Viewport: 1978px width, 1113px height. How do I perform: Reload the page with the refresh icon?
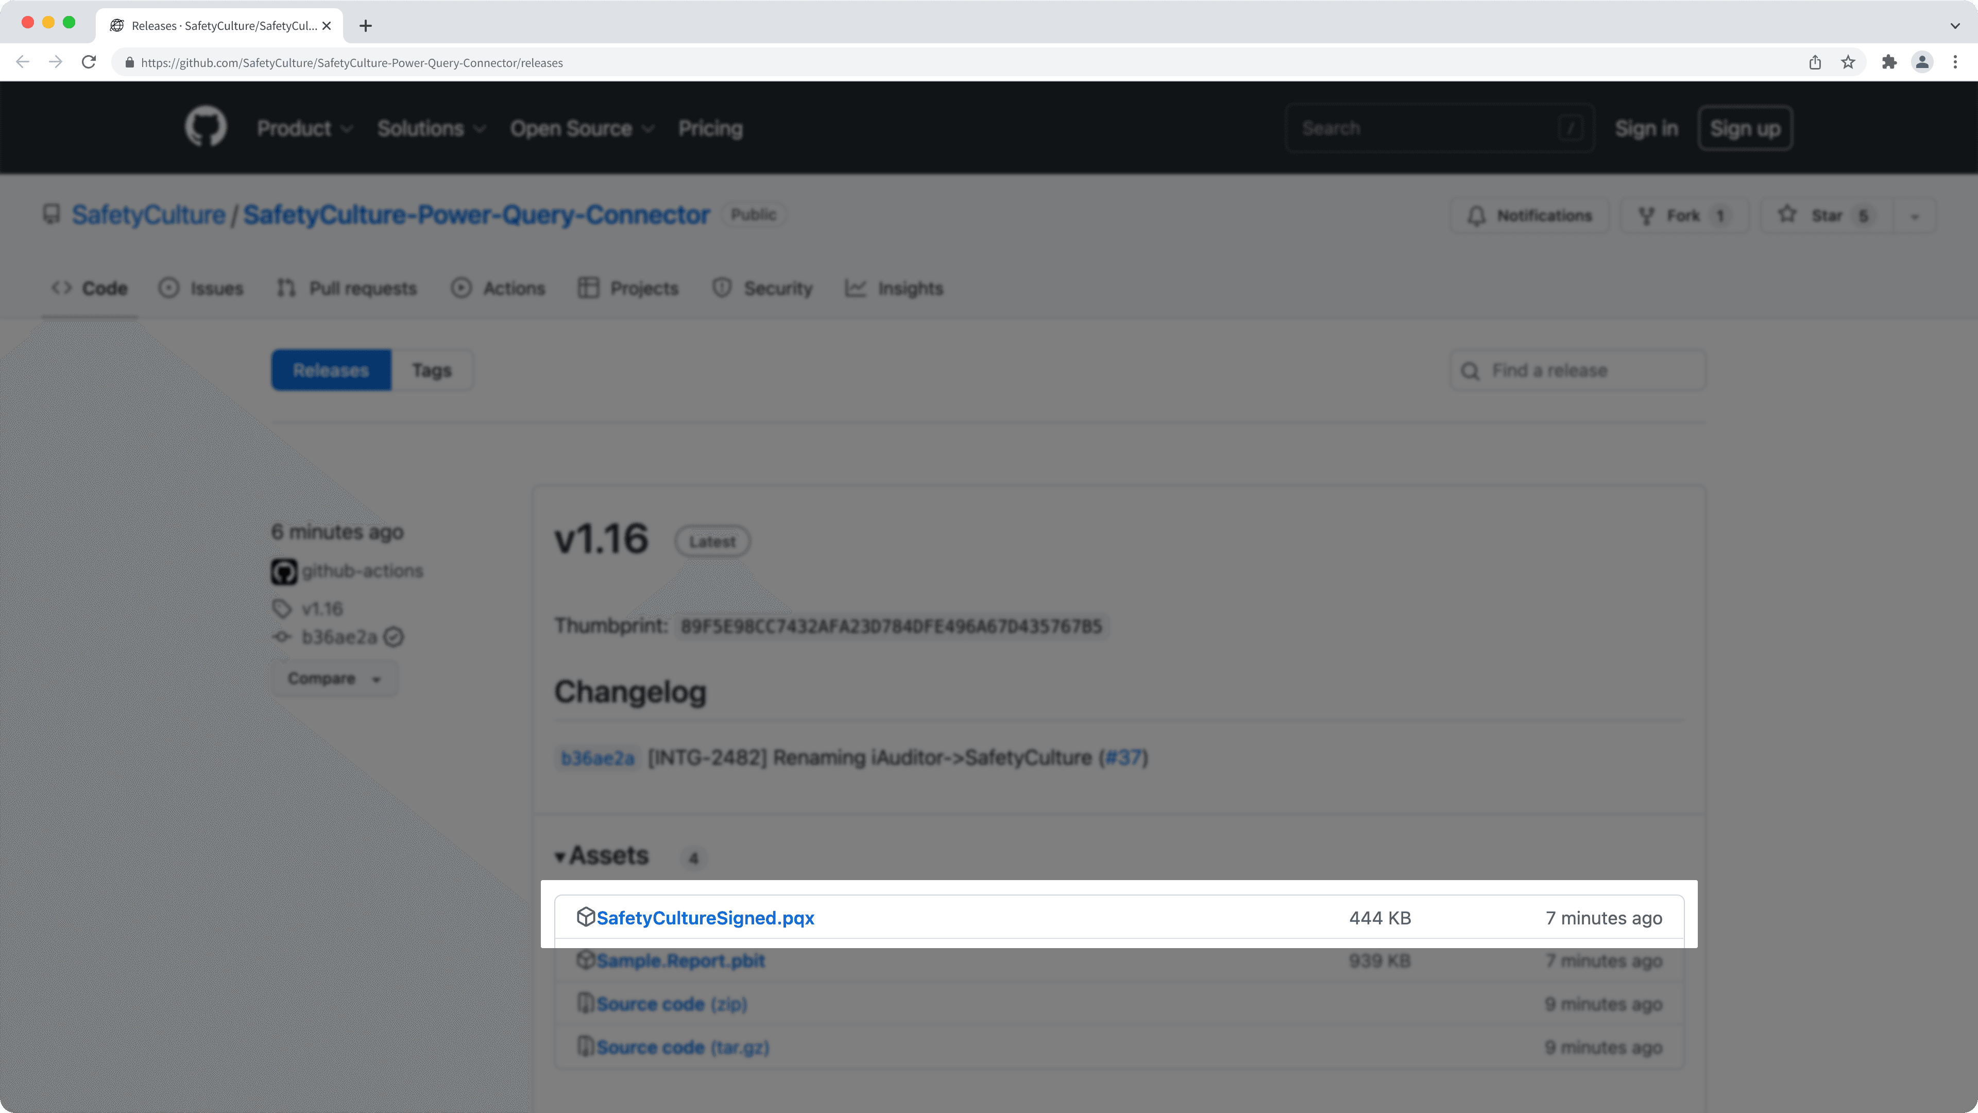point(88,62)
